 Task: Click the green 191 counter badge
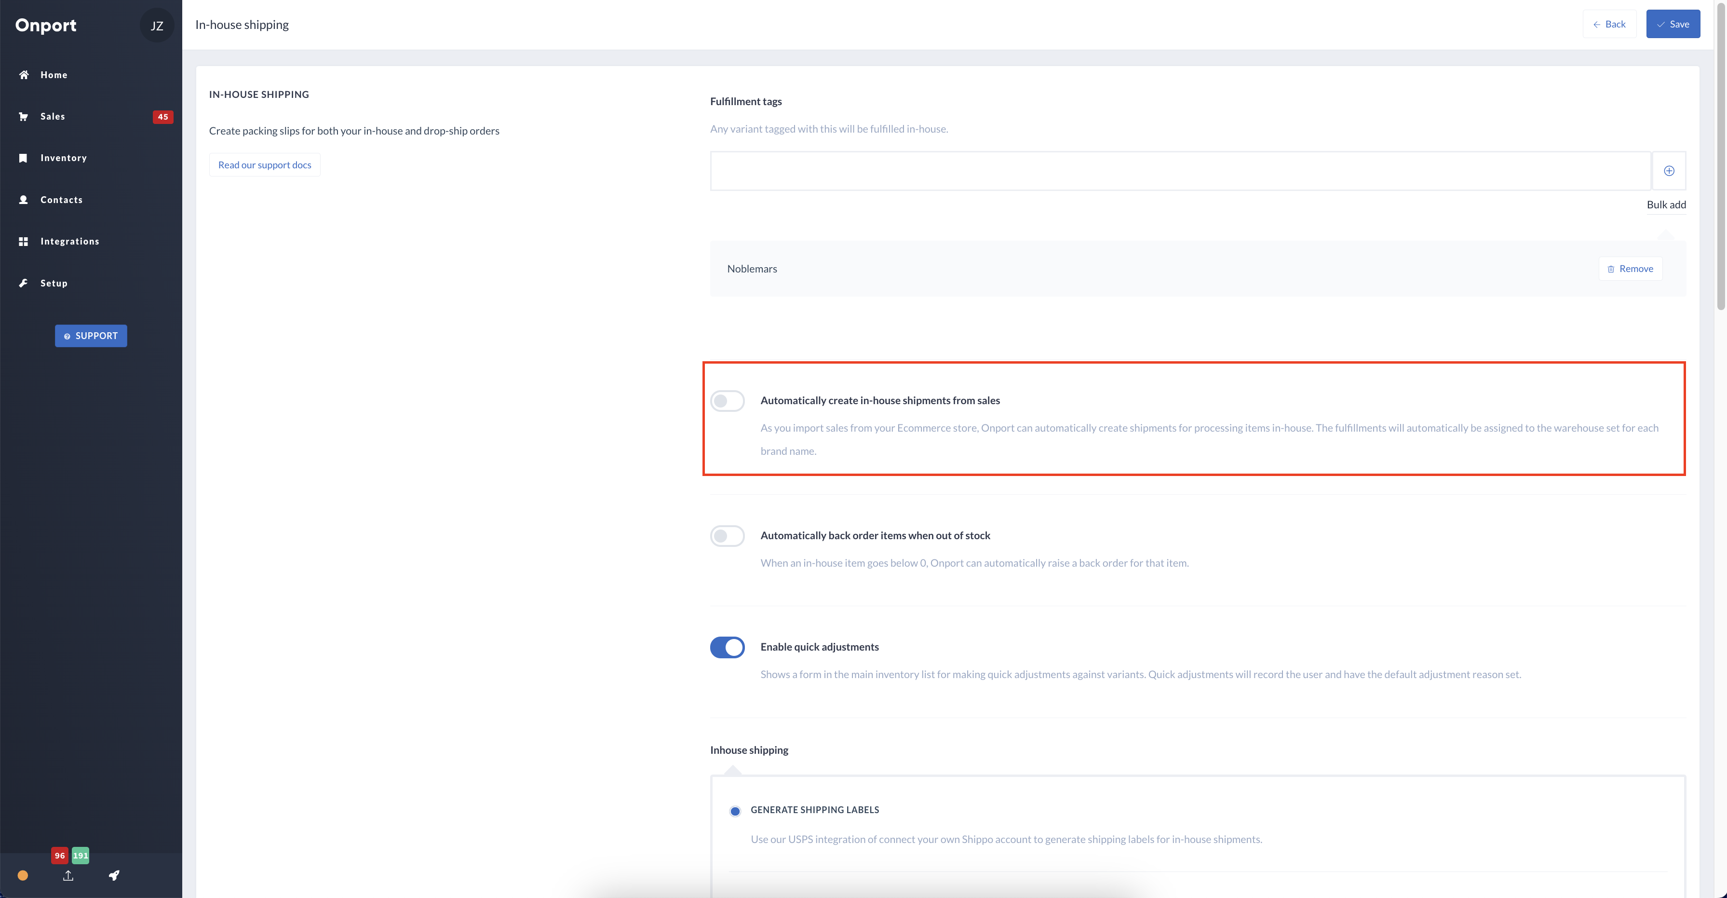coord(81,855)
